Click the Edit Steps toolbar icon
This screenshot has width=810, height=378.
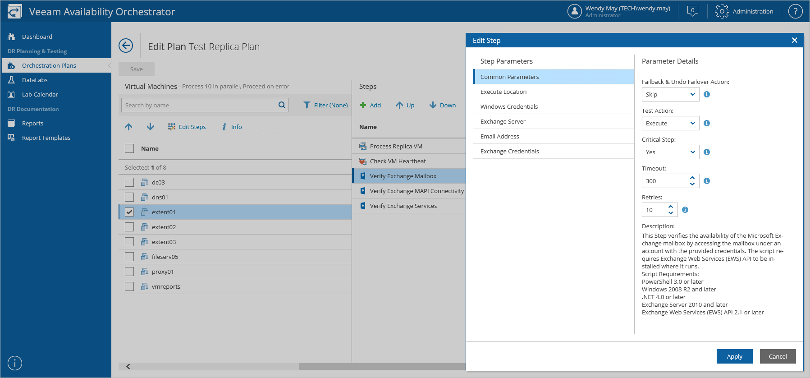[172, 127]
